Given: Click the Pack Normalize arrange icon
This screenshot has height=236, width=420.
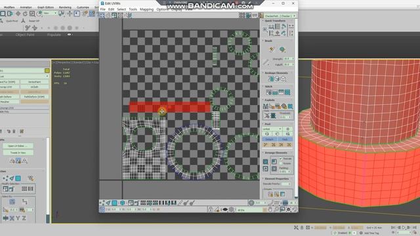Looking at the screenshot, I should tap(274, 168).
